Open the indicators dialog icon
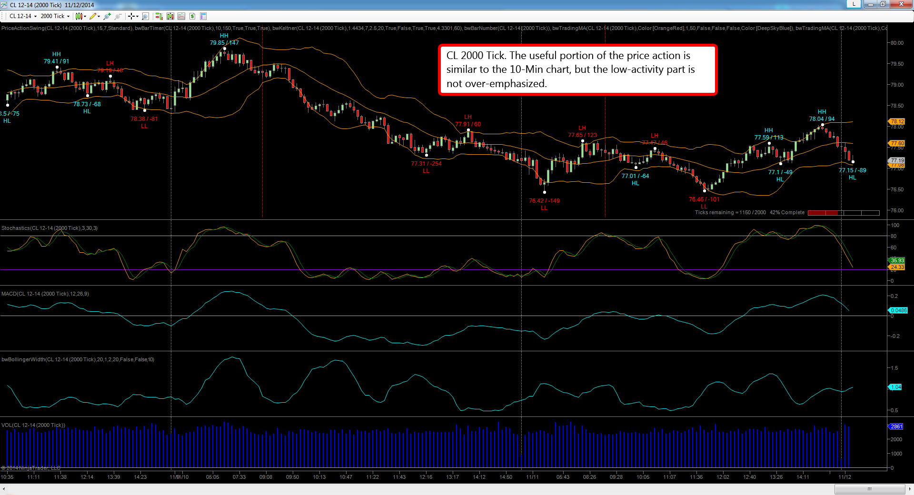The width and height of the screenshot is (914, 495). 170,16
